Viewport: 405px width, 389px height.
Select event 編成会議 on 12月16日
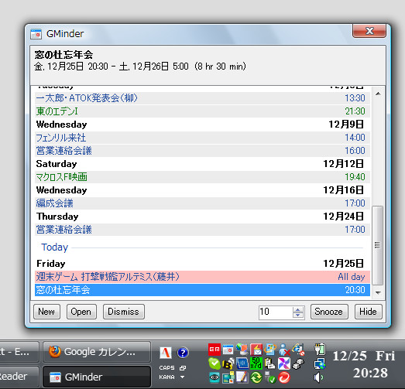(x=202, y=203)
